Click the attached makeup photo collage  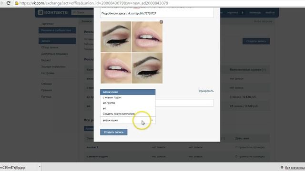132,52
